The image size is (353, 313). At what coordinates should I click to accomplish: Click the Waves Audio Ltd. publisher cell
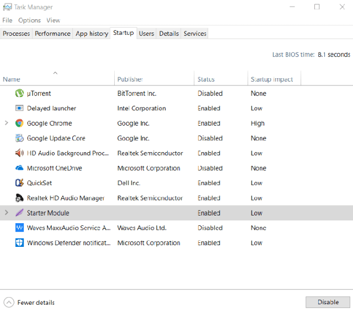coord(142,228)
